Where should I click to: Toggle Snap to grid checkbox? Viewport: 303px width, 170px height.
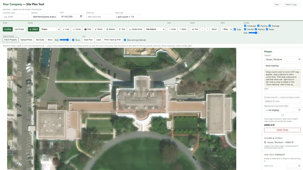pyautogui.click(x=235, y=29)
